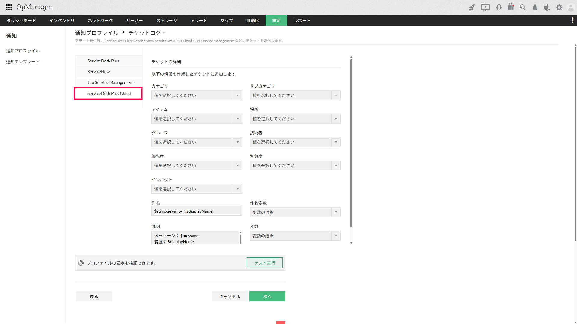
Task: Expand the カテゴリ dropdown
Action: (x=197, y=95)
